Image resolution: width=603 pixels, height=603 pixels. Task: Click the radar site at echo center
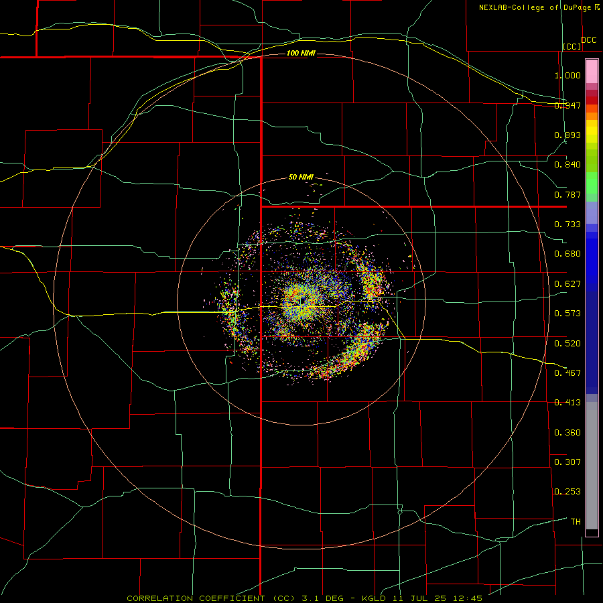(302, 301)
